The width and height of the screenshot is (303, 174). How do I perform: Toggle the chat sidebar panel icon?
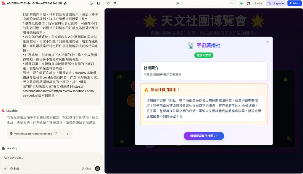[x=99, y=3]
